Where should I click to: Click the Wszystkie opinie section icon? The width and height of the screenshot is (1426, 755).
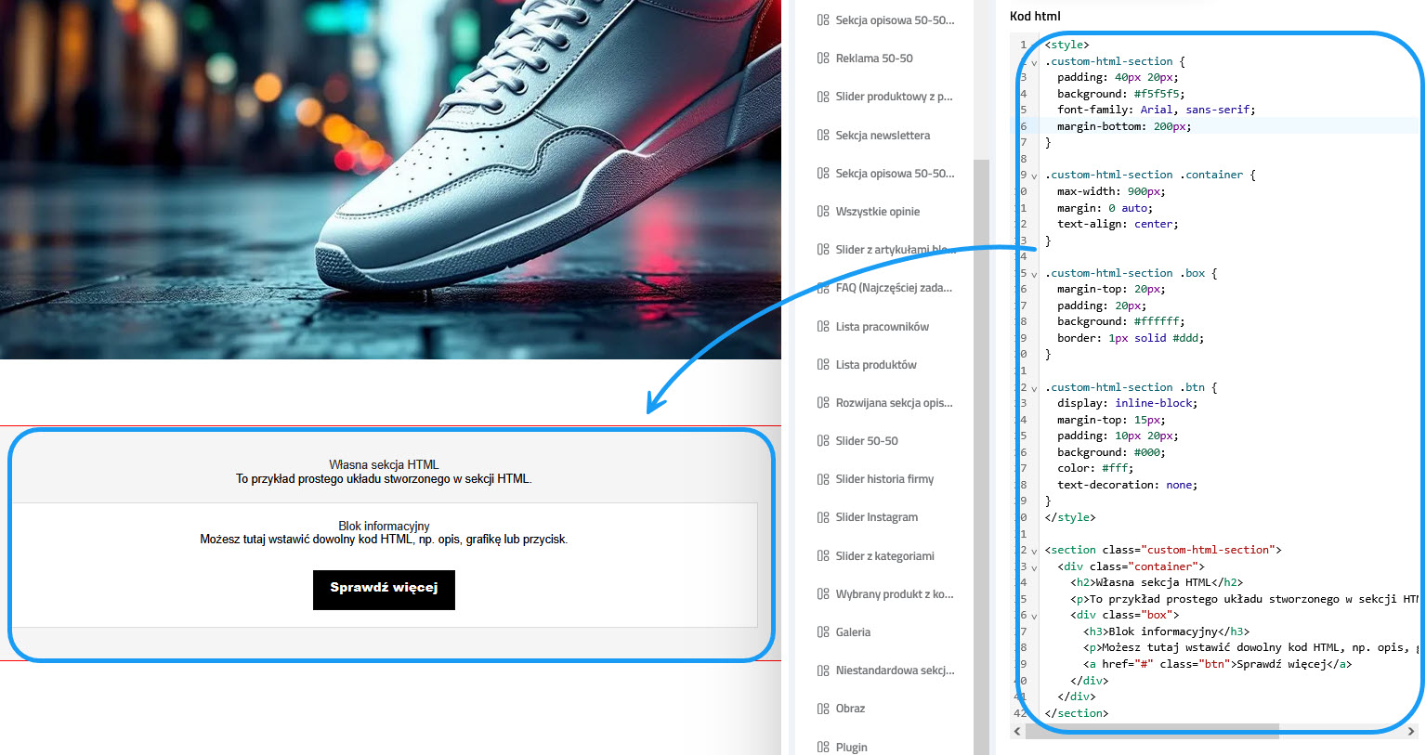[822, 211]
